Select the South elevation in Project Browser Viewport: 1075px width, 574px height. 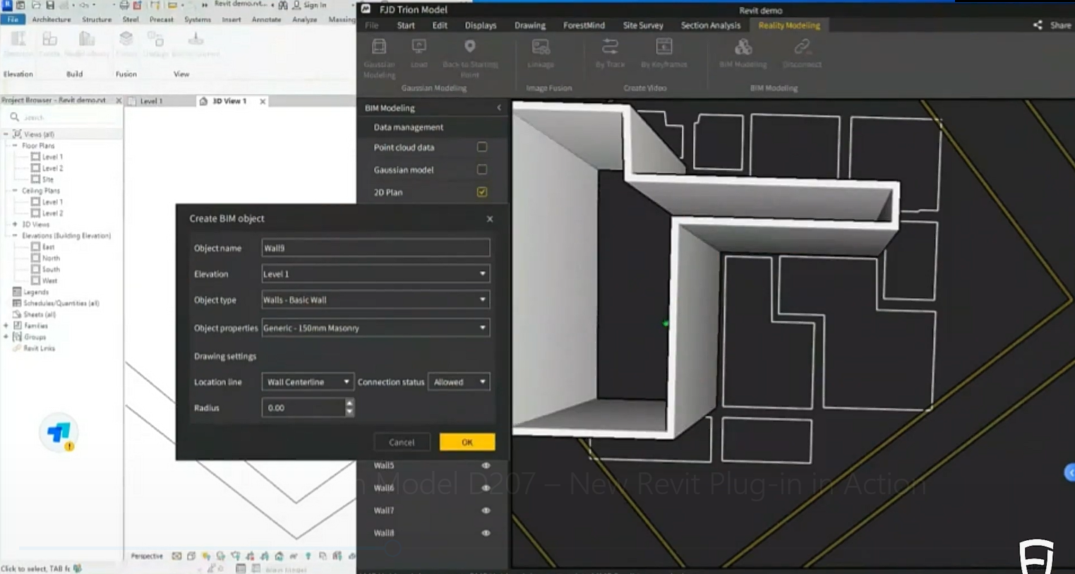coord(51,270)
